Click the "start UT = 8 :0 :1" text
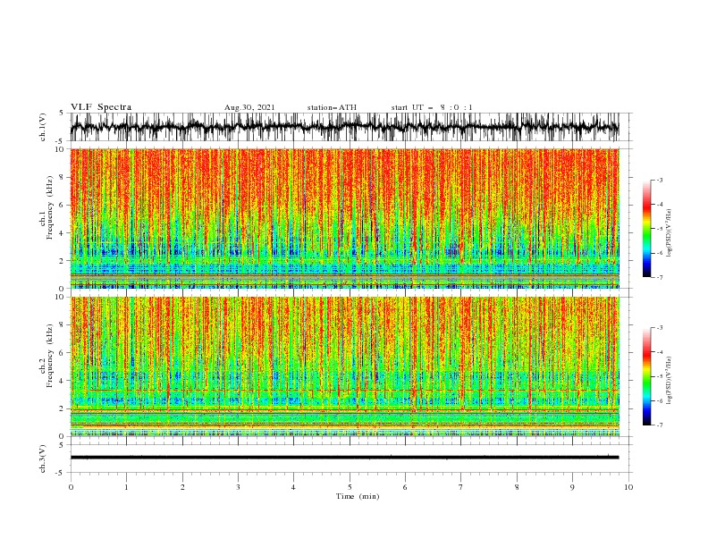Screen dimensions: 708x547 432,107
